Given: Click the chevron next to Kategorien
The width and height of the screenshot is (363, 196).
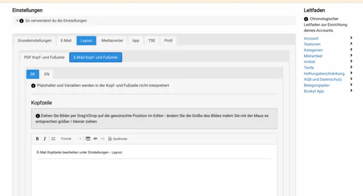Looking at the screenshot, I should (x=351, y=50).
